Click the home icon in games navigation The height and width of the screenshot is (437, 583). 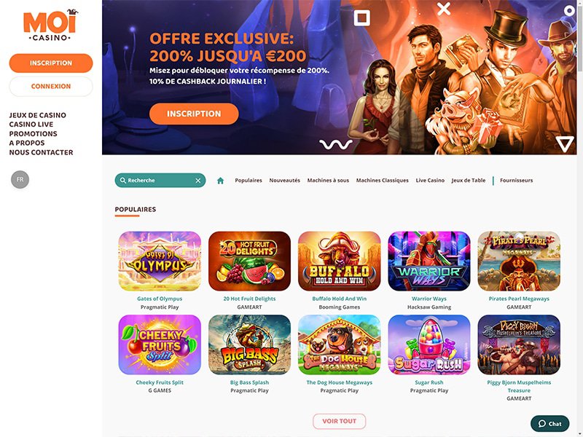pyautogui.click(x=220, y=181)
